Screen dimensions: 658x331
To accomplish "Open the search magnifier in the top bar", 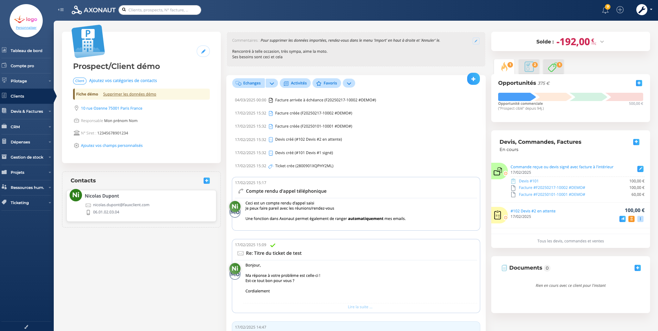I will pos(124,10).
